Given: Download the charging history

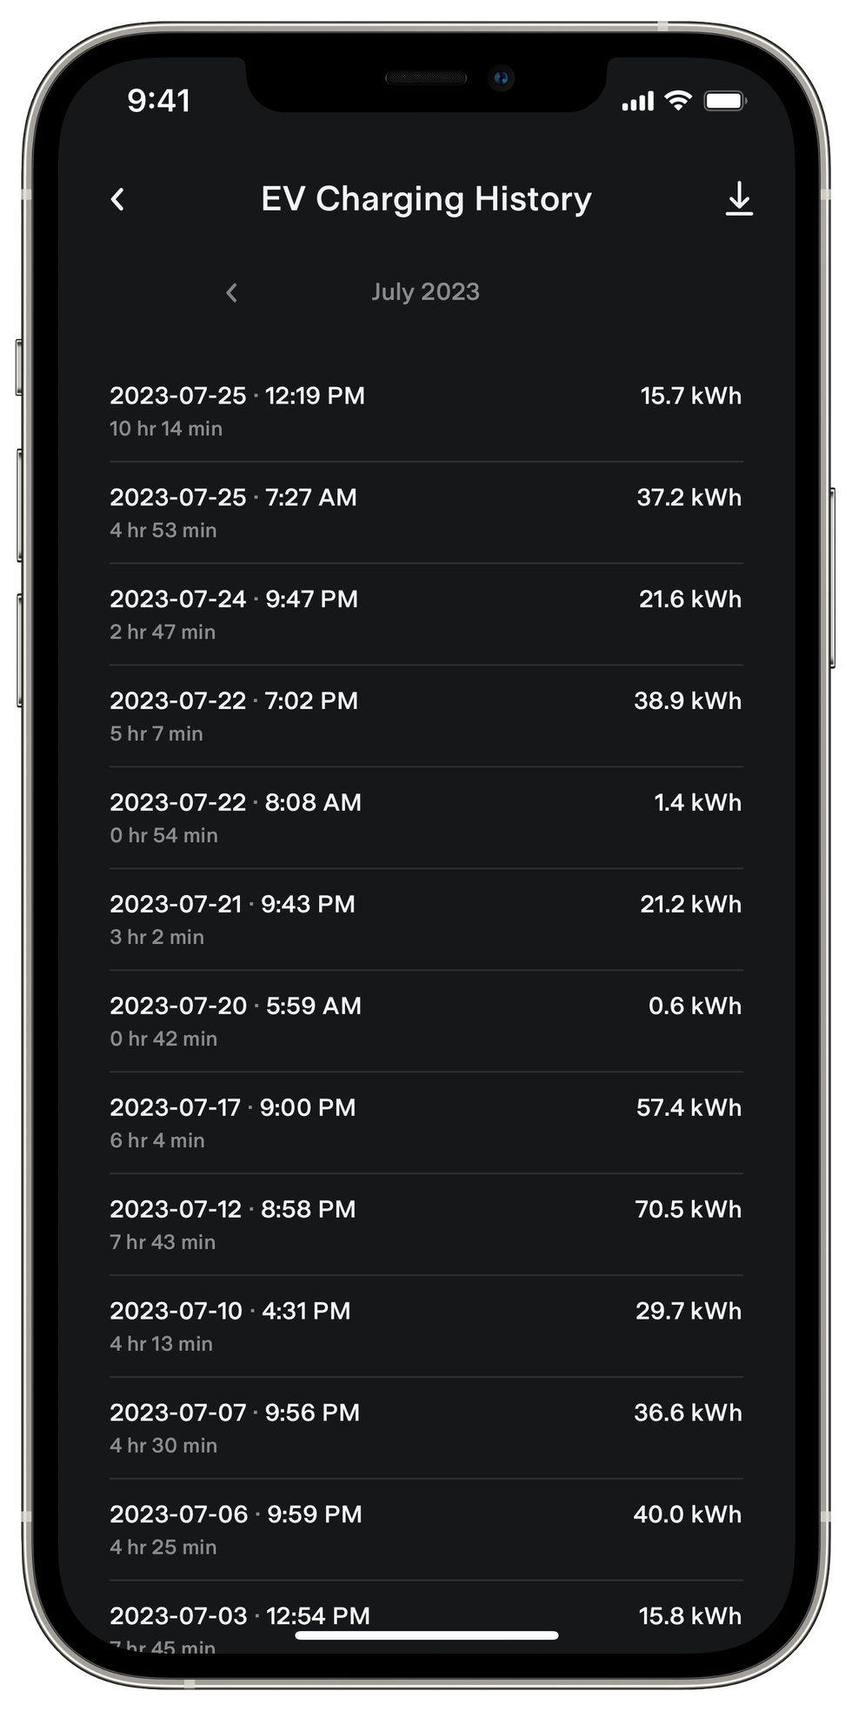Looking at the screenshot, I should [739, 199].
